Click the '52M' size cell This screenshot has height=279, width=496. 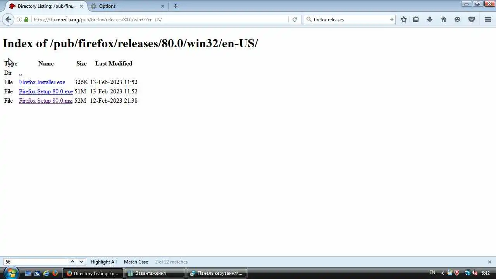pyautogui.click(x=80, y=101)
